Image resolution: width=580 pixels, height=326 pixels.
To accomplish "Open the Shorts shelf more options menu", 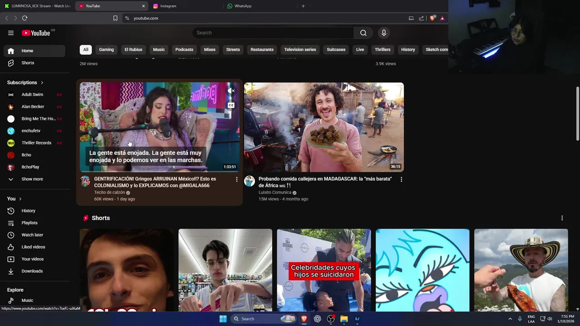I will point(562,218).
